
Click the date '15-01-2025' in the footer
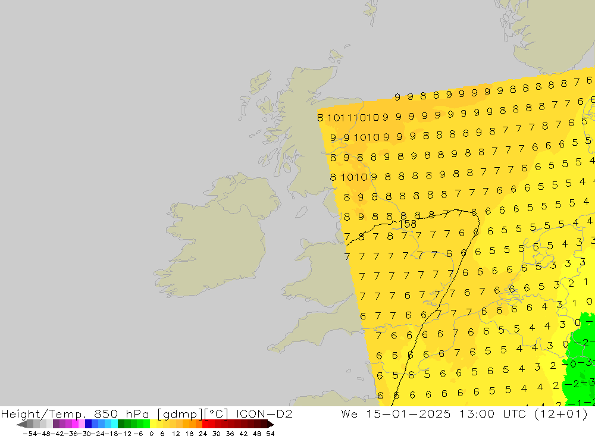coord(408,413)
